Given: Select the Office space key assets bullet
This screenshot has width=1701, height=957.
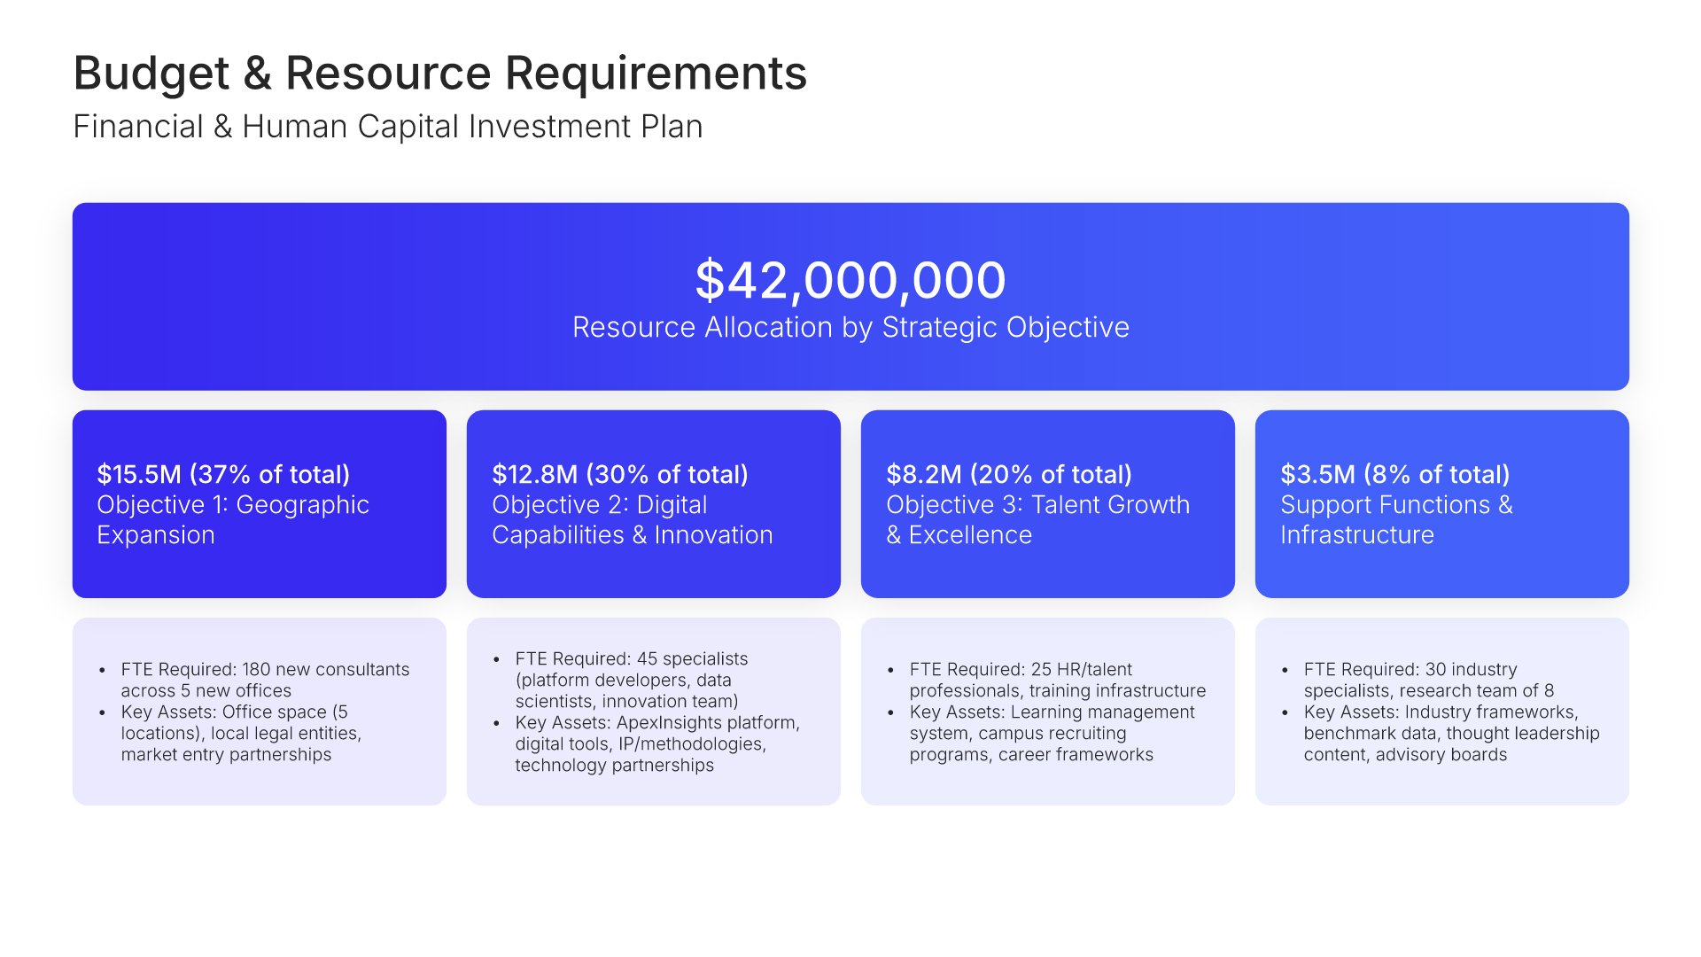Looking at the screenshot, I should click(x=241, y=734).
